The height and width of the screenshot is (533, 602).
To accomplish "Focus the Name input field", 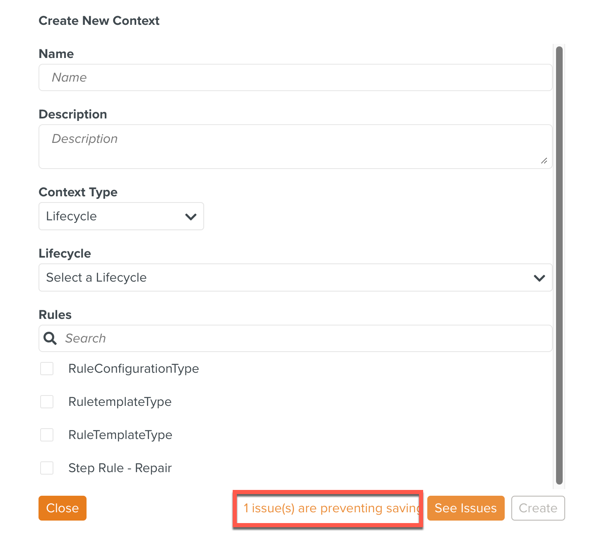I will point(295,77).
